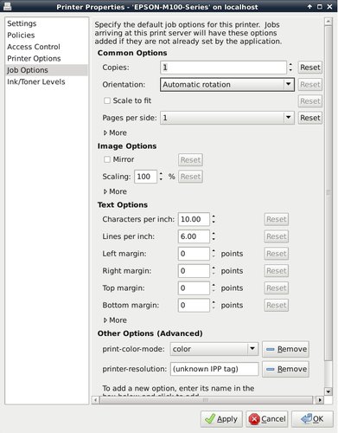Click the title bar up-arrow icon
Image resolution: width=338 pixels, height=433 pixels.
point(309,6)
